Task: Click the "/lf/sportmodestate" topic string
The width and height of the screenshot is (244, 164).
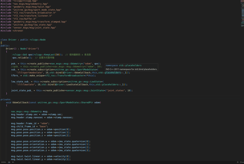Action: coord(30,73)
